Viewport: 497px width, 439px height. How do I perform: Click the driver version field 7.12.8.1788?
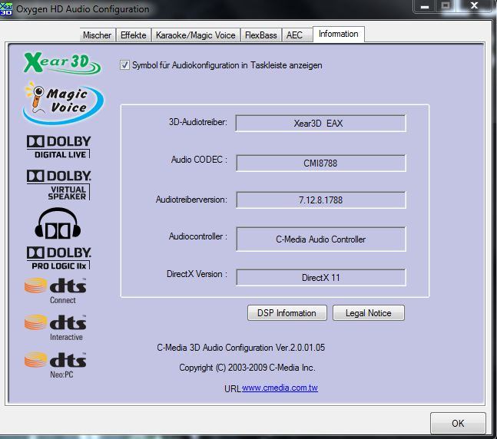coord(321,200)
